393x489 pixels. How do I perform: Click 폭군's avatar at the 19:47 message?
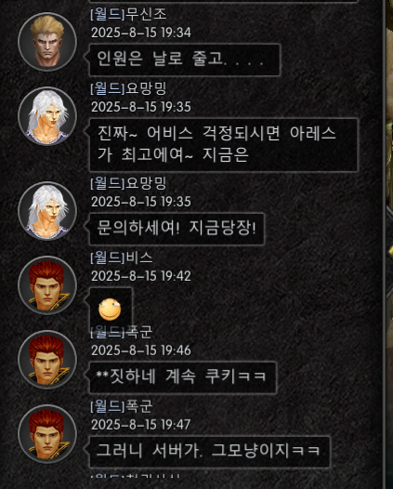click(47, 434)
